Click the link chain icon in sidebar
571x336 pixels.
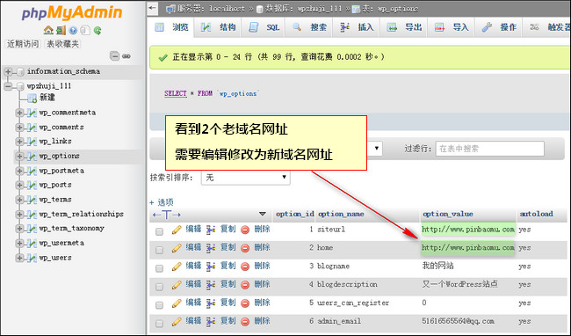click(x=126, y=56)
